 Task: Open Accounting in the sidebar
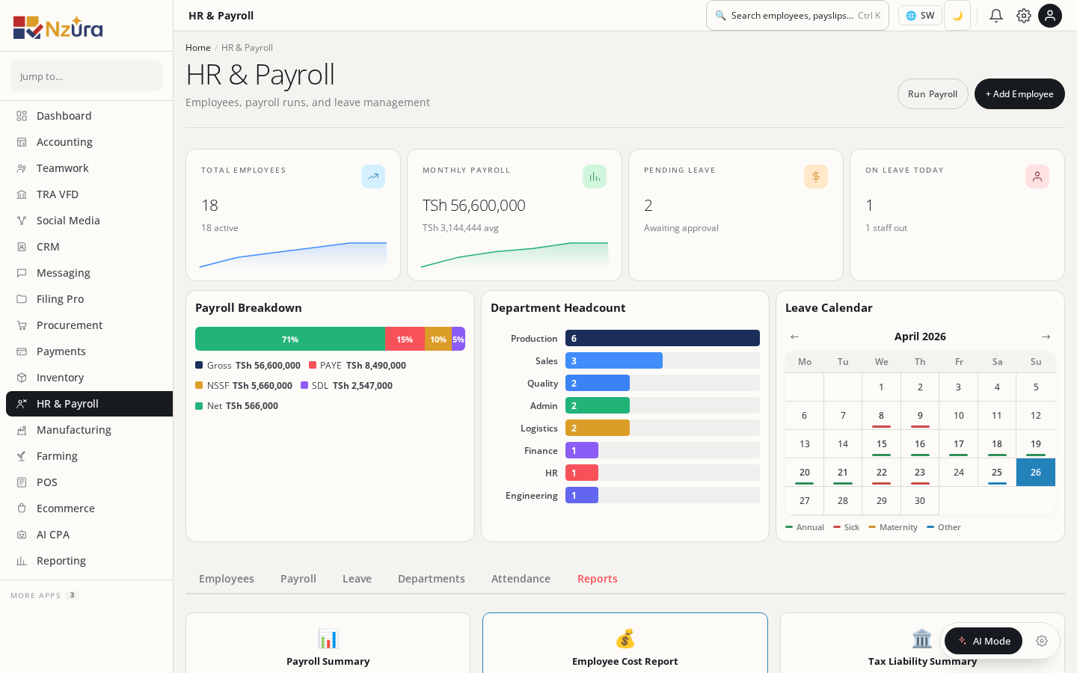point(89,142)
